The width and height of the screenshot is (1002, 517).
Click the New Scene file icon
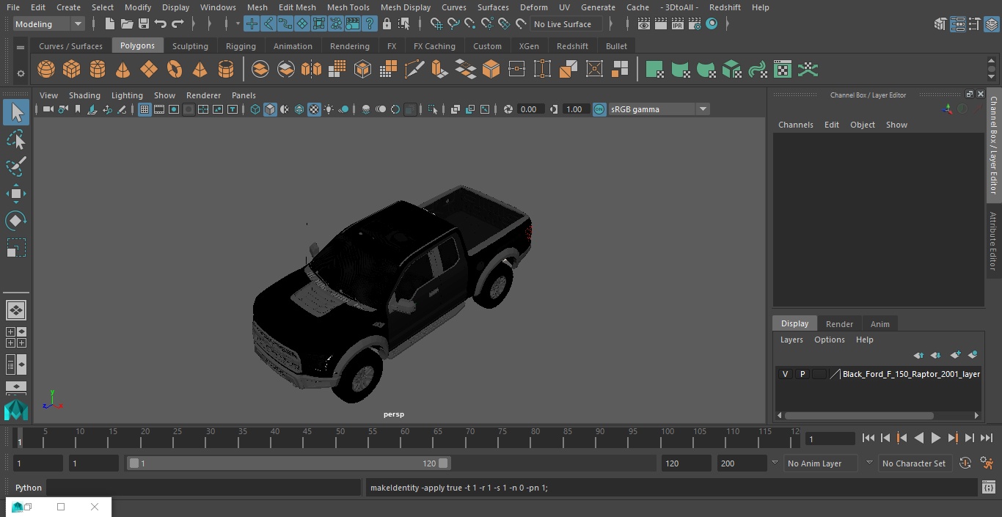coord(109,24)
